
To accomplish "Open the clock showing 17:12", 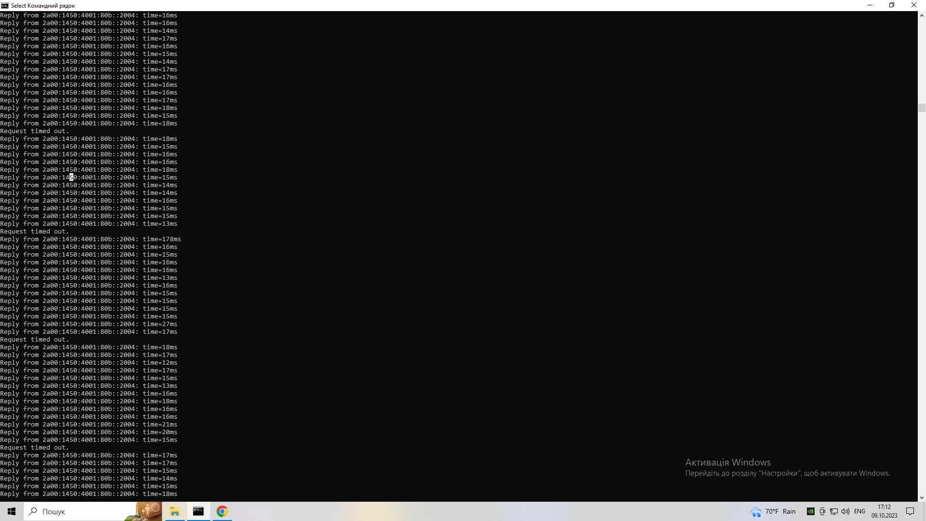I will tap(884, 511).
